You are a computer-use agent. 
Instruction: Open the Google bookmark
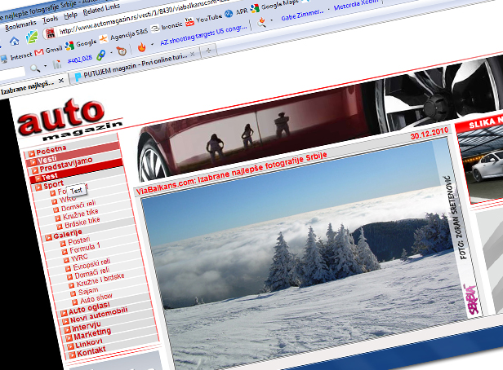pos(81,44)
